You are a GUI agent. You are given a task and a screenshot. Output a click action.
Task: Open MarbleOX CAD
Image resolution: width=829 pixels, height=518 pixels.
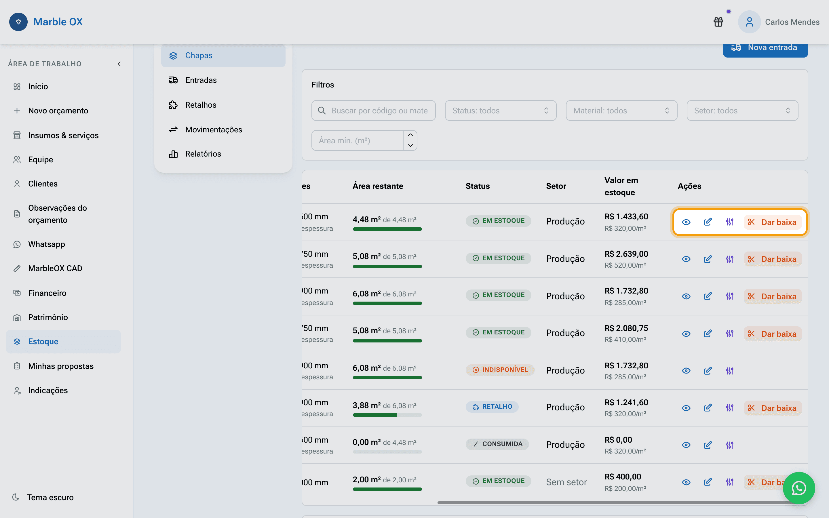click(63, 268)
